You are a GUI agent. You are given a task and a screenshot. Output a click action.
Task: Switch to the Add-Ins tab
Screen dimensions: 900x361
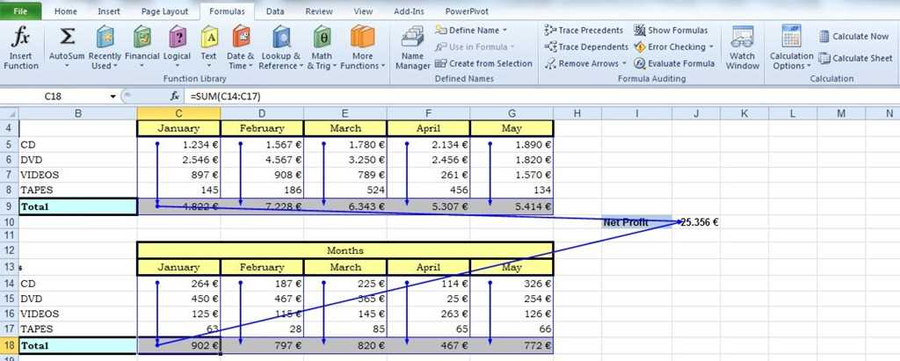coord(408,11)
